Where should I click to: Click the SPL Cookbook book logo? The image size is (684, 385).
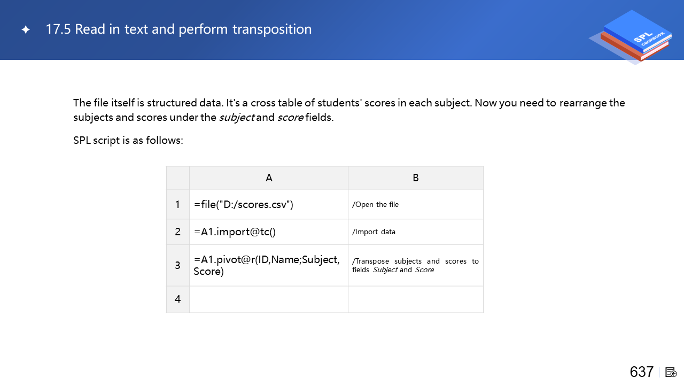[x=634, y=36]
